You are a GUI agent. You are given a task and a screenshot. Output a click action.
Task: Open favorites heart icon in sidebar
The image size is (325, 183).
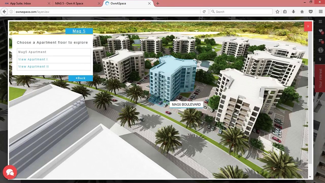coord(320,31)
